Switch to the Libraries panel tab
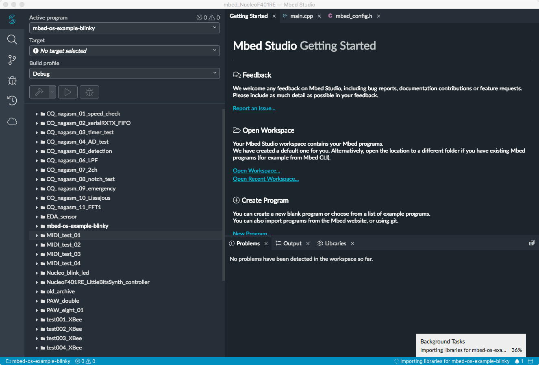 pyautogui.click(x=336, y=243)
